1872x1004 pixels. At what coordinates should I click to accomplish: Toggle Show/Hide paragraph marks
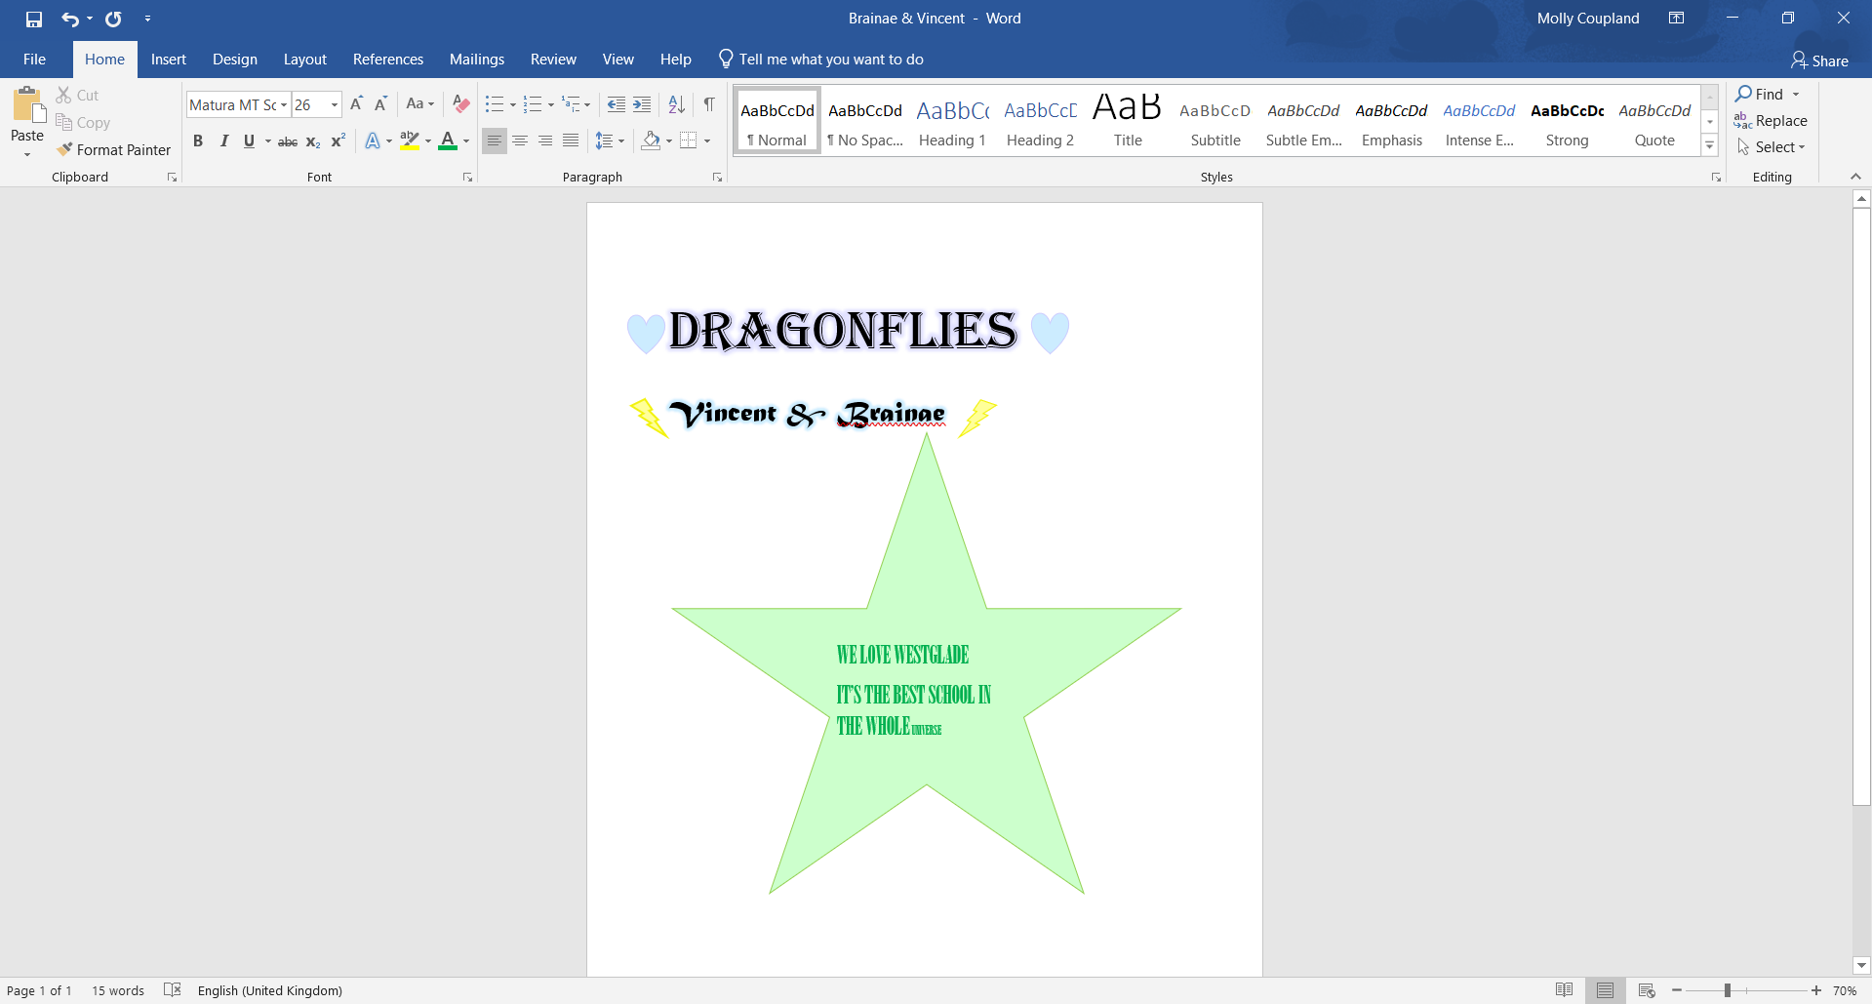(709, 104)
